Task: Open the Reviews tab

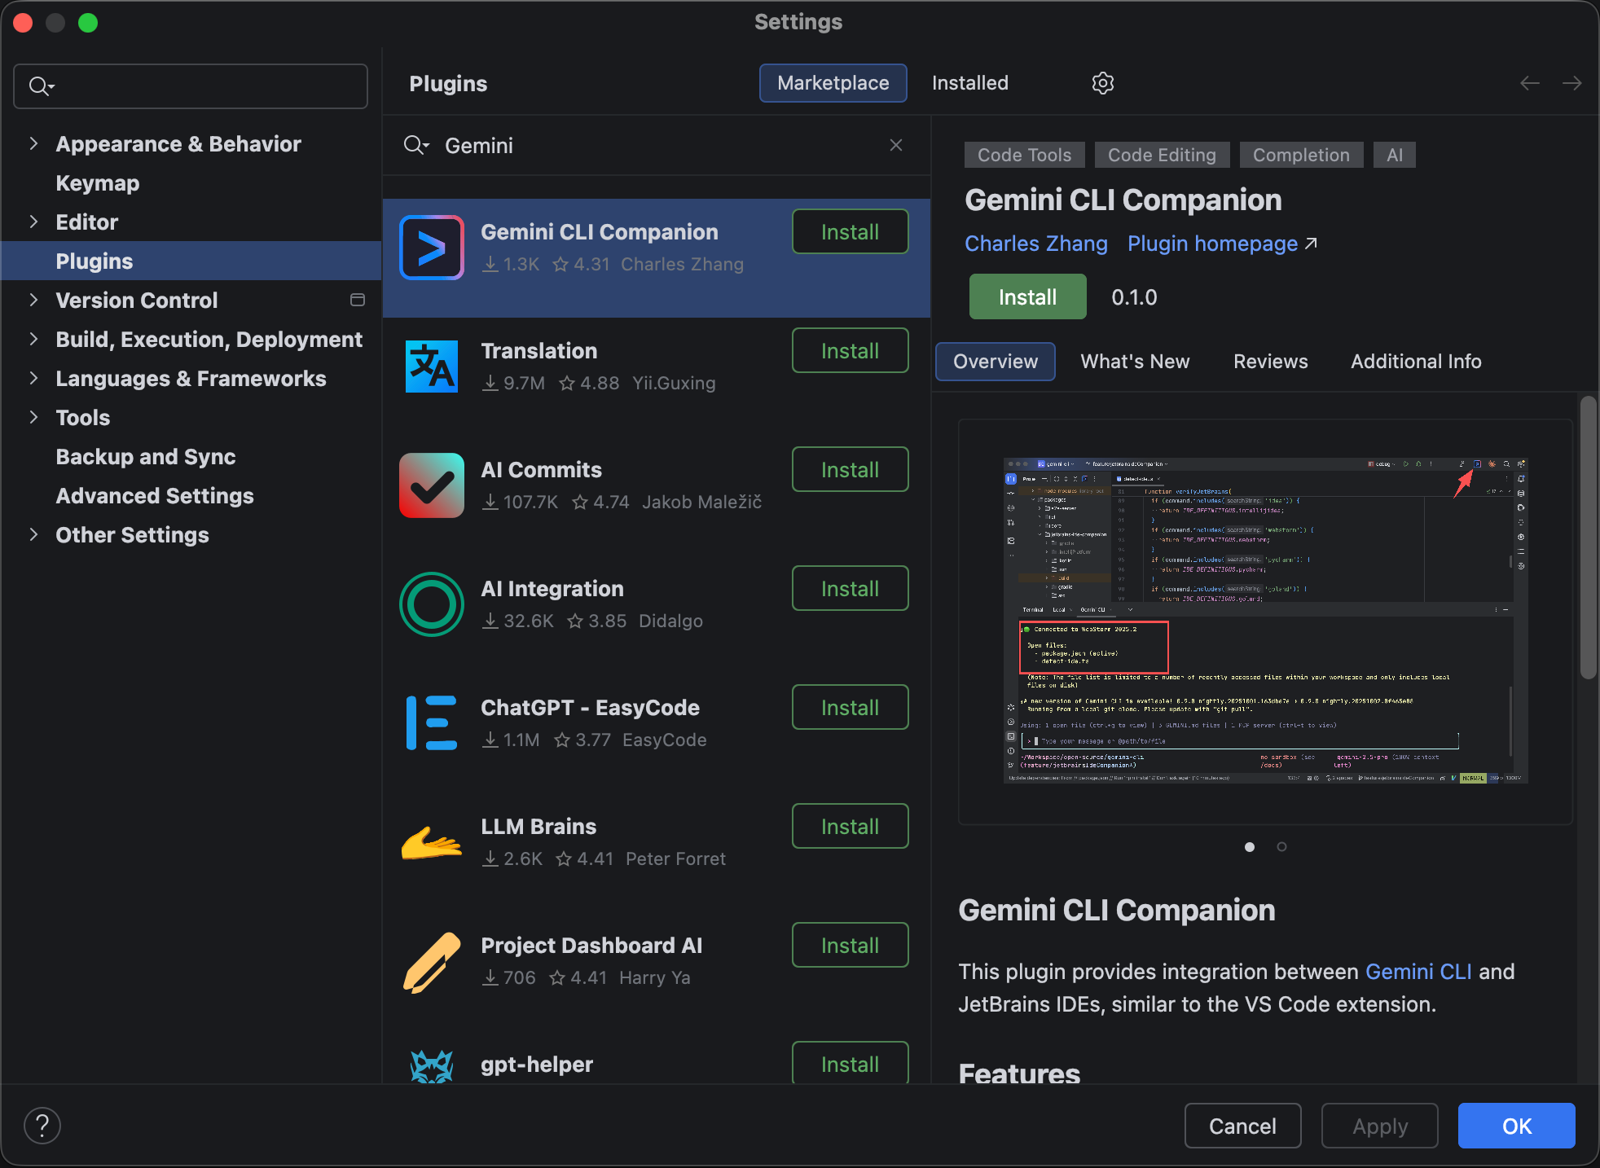Action: (1270, 362)
